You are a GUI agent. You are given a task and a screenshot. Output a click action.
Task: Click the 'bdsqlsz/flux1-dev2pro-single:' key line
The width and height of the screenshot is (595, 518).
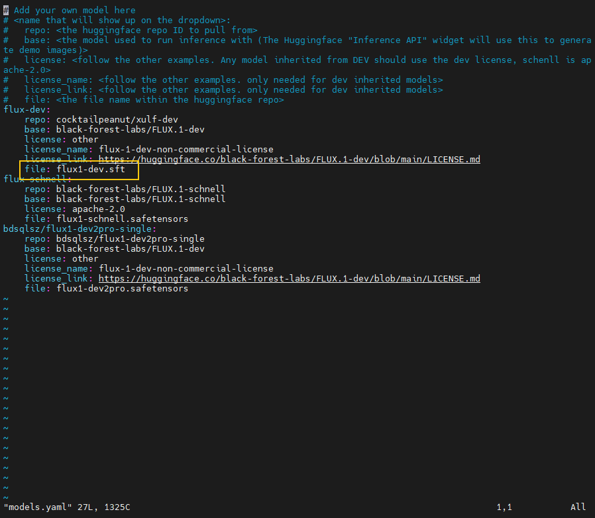[x=80, y=229]
